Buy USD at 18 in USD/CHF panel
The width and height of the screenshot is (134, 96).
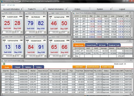(18, 49)
